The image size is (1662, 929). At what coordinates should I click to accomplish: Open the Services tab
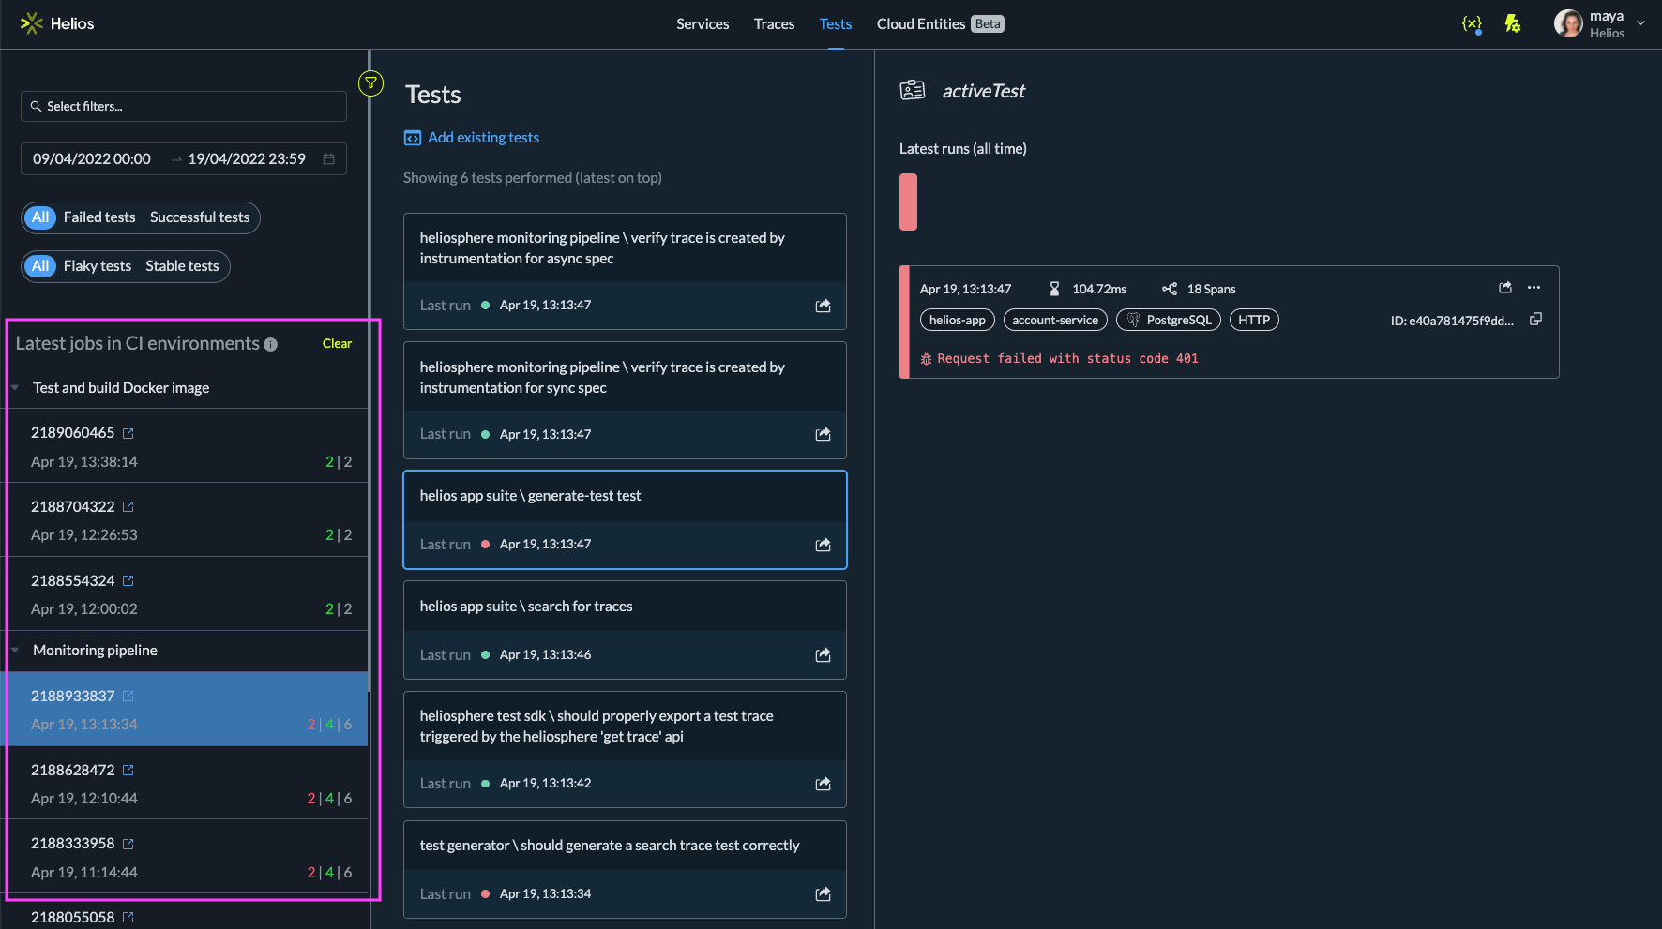703,24
